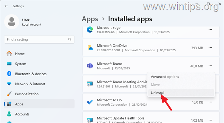Select Uninstall in the context menu
Screen dimensions: 224x123
click(181, 93)
